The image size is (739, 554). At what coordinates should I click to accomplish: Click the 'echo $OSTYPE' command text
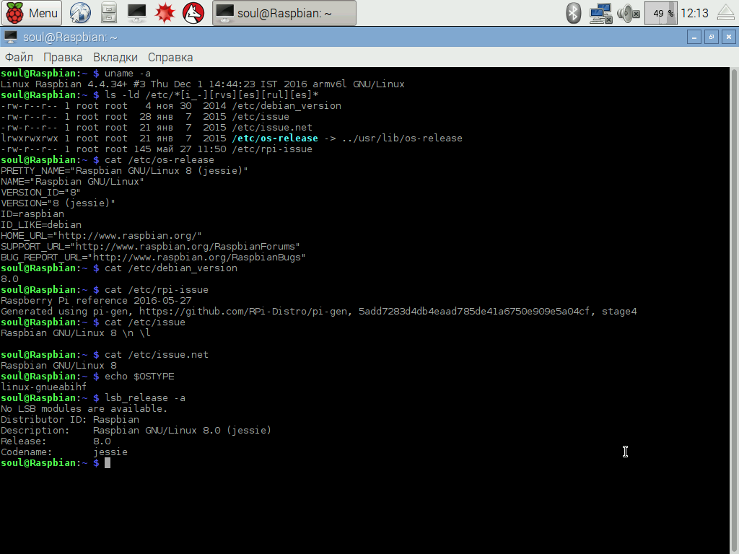coord(139,377)
